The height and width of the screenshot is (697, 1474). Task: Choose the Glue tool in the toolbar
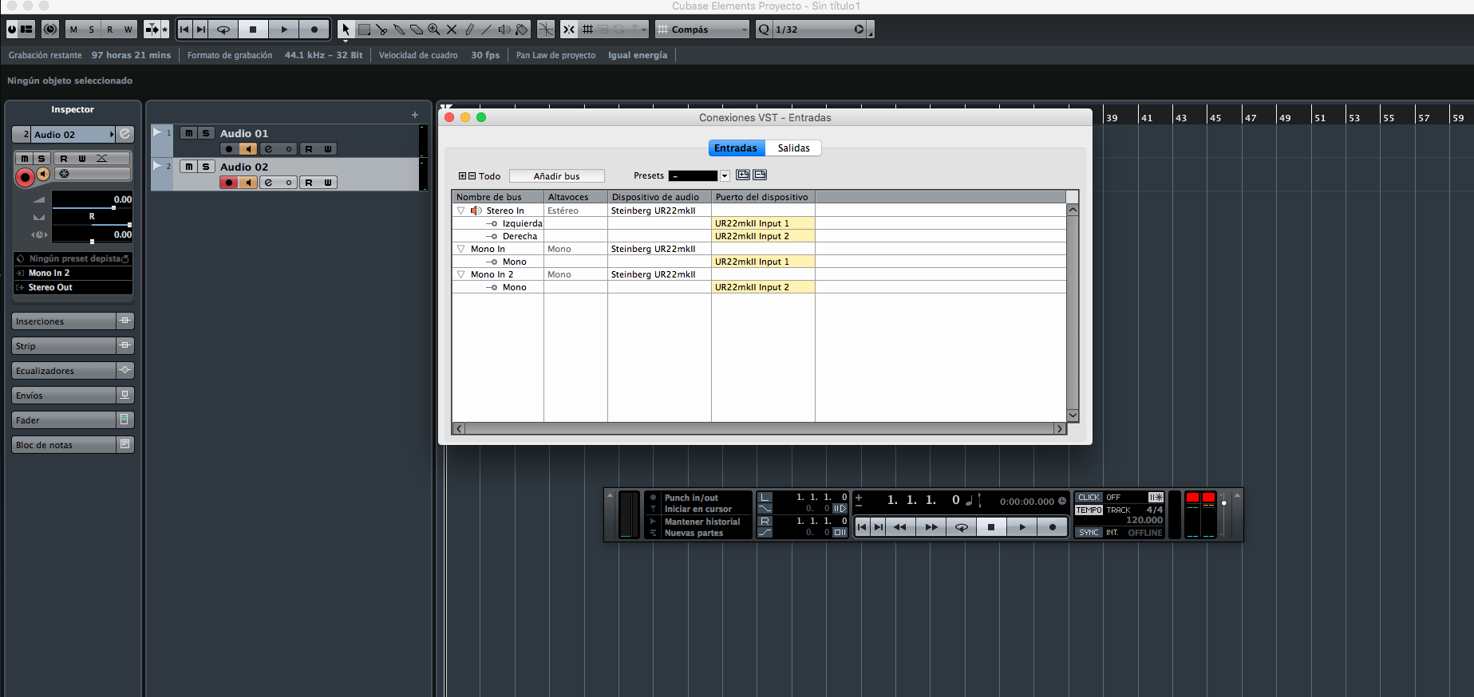click(x=399, y=30)
